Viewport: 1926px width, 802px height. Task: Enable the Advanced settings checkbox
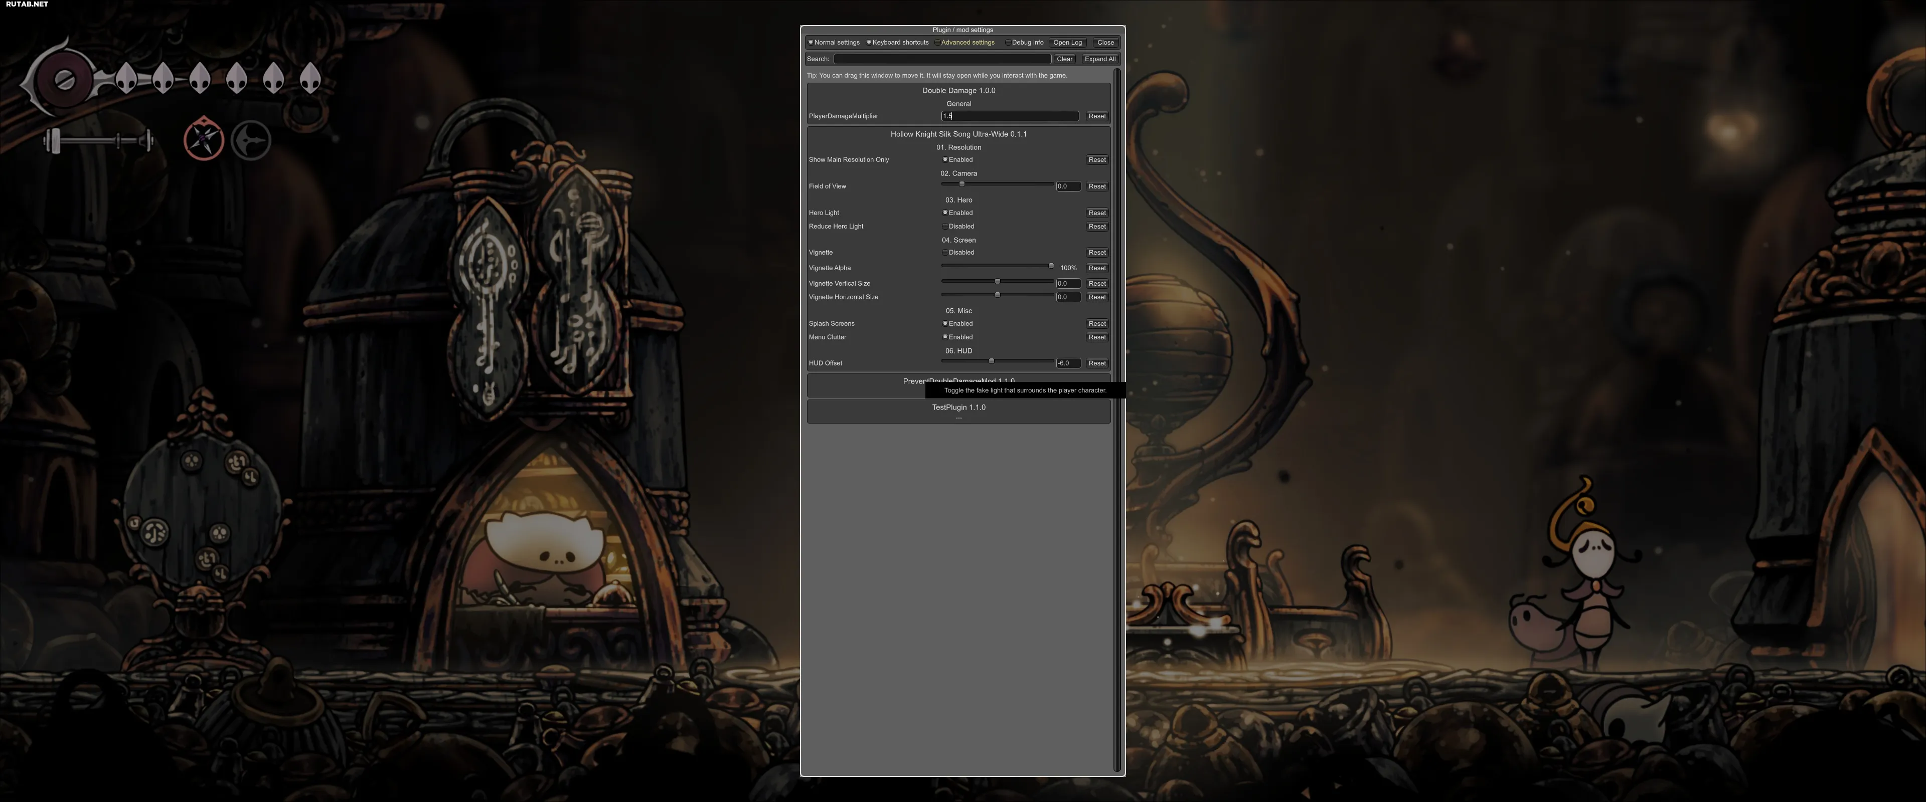click(x=937, y=42)
